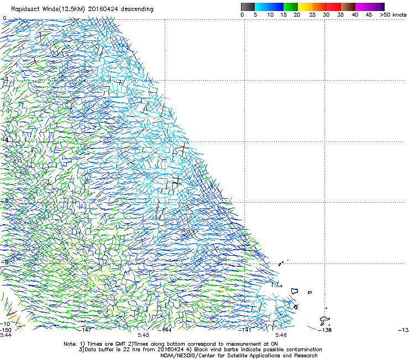Viewport: 409px width, 359px height.
Task: Click the '-6' latitude axis label
Action: pyautogui.click(x=5, y=200)
